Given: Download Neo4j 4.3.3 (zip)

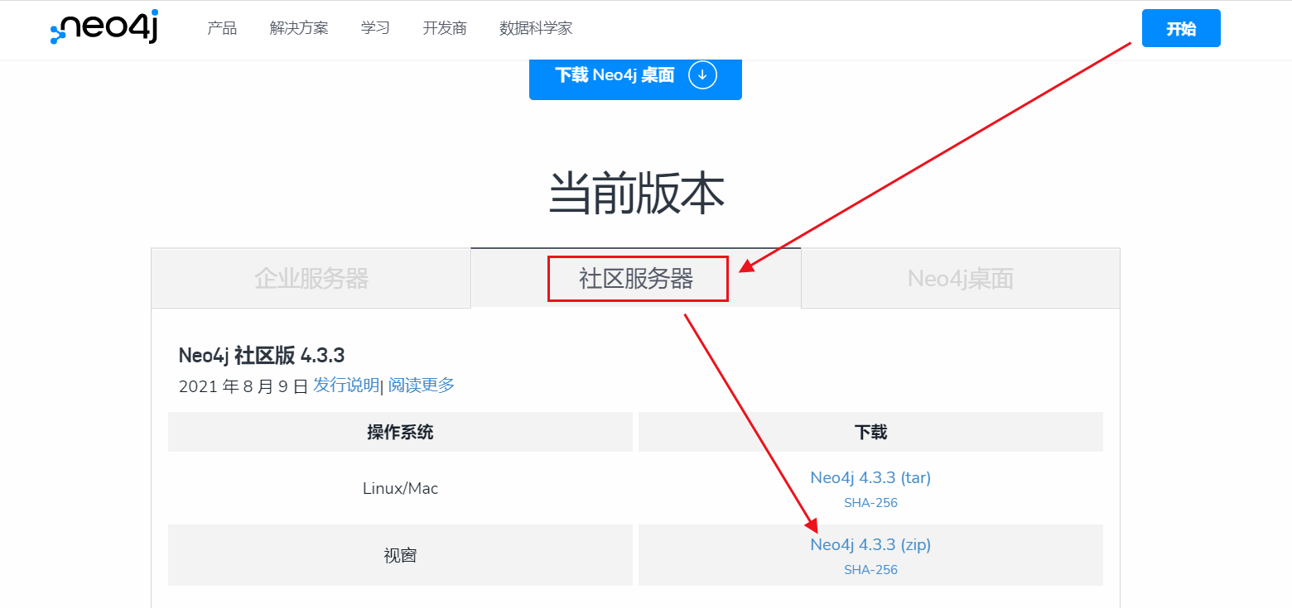Looking at the screenshot, I should (x=870, y=544).
